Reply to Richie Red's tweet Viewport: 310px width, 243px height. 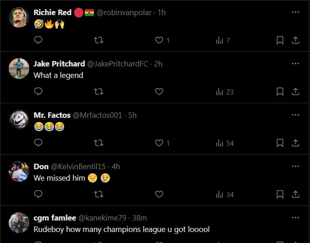coord(38,40)
